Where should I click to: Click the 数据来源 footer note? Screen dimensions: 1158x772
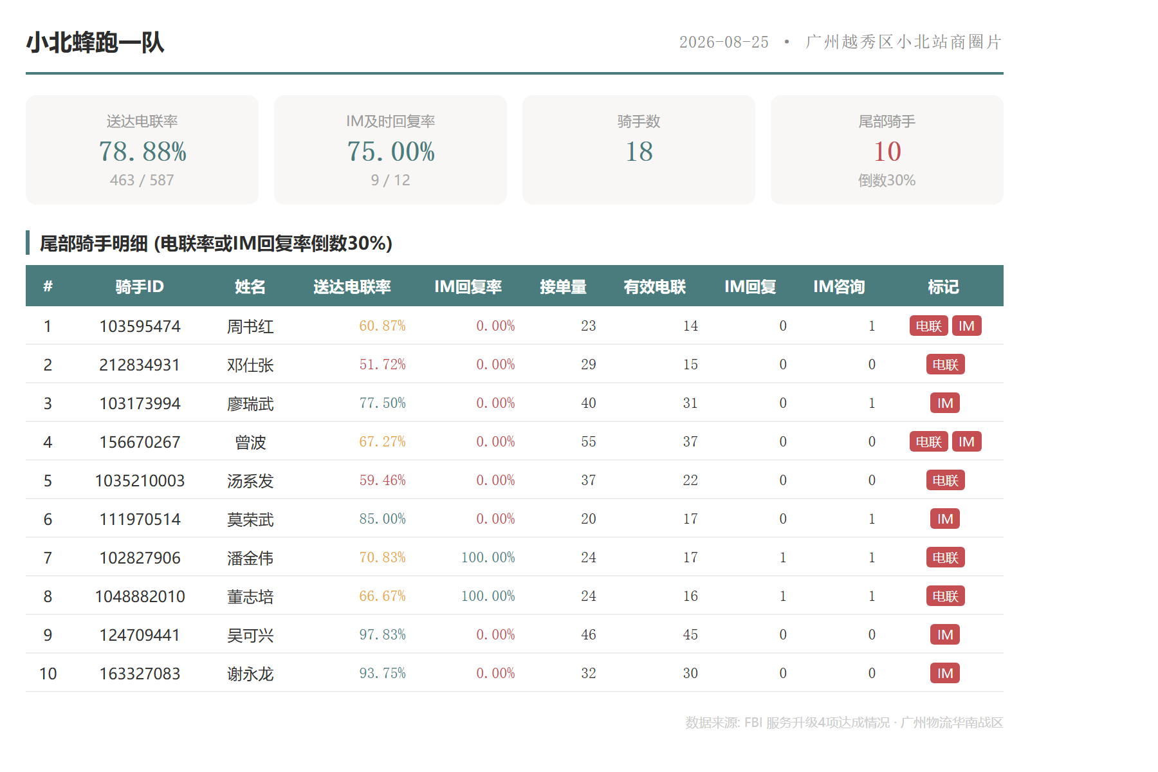[x=844, y=722]
